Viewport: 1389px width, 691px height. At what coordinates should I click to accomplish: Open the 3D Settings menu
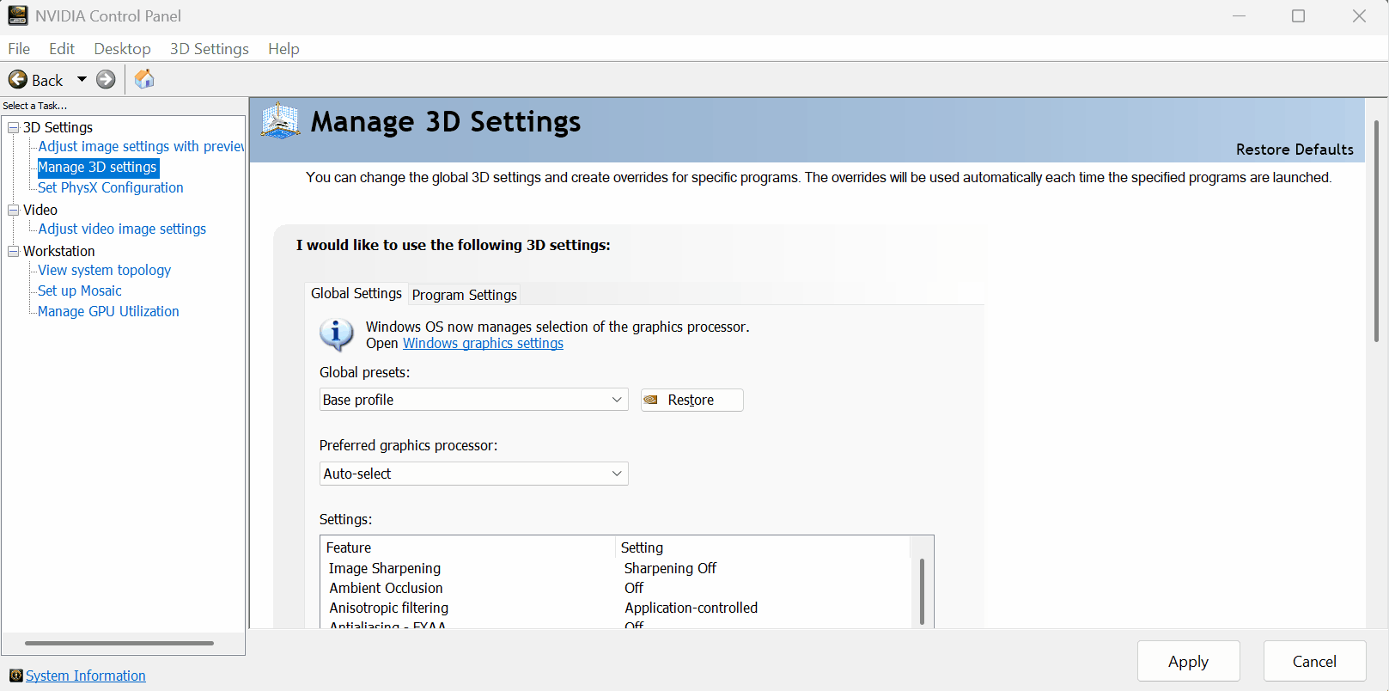tap(210, 49)
